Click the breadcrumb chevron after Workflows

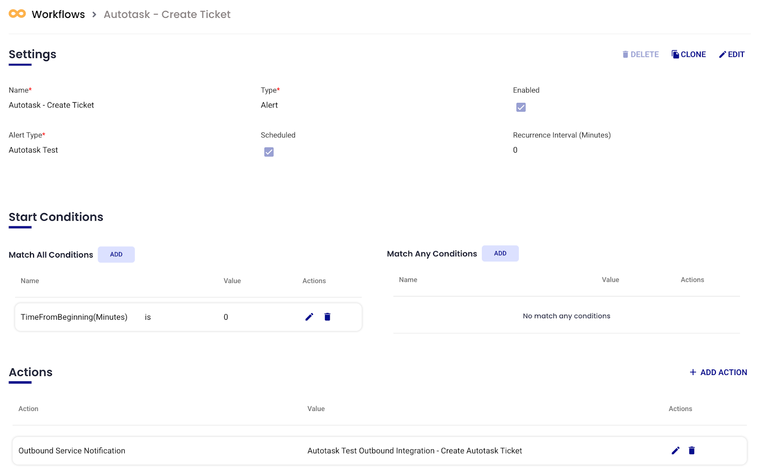pos(94,15)
